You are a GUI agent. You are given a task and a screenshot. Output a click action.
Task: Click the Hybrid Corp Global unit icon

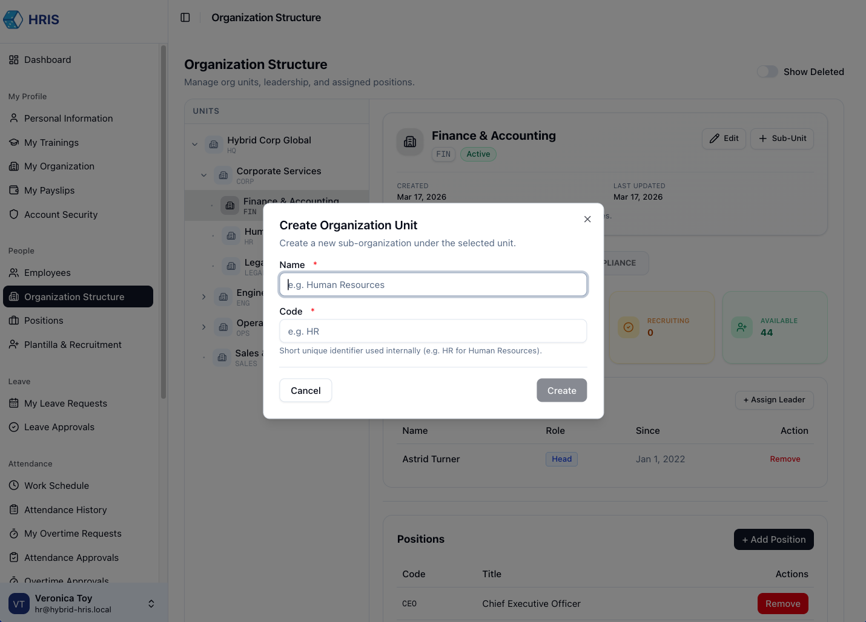tap(214, 145)
